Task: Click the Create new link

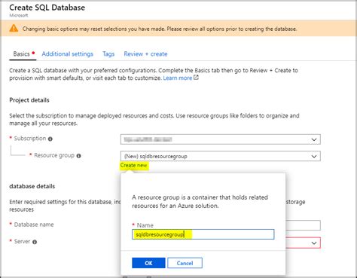Action: click(133, 166)
